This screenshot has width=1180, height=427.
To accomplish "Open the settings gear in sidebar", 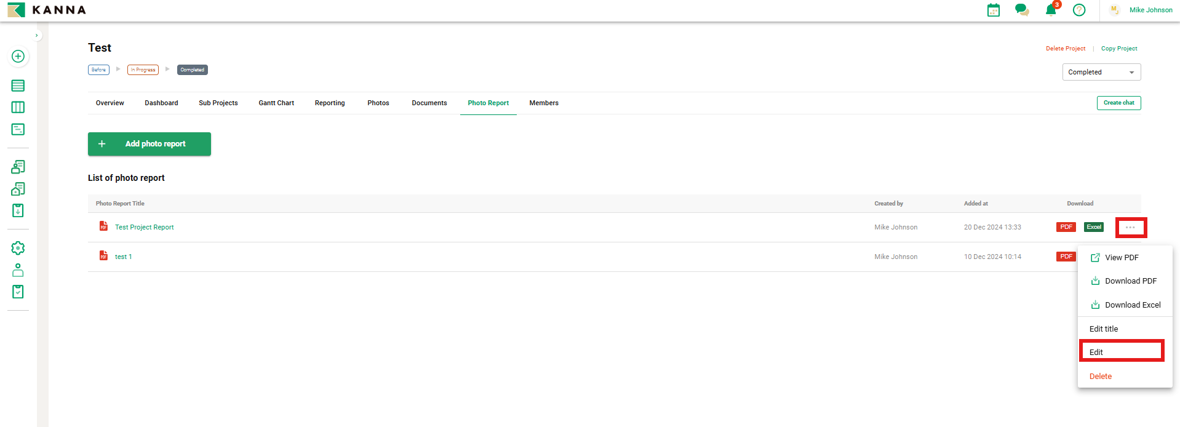I will coord(18,248).
